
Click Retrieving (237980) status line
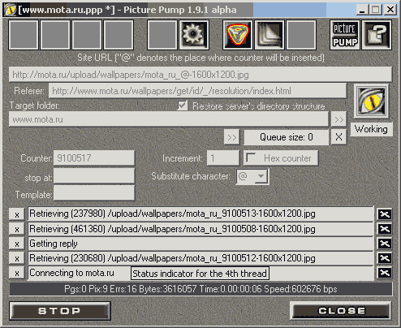(x=200, y=214)
